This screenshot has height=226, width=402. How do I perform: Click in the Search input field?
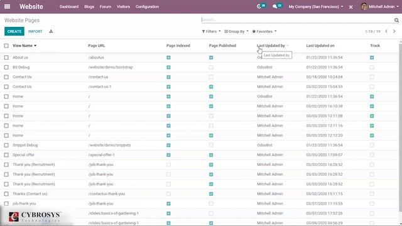[x=297, y=19]
